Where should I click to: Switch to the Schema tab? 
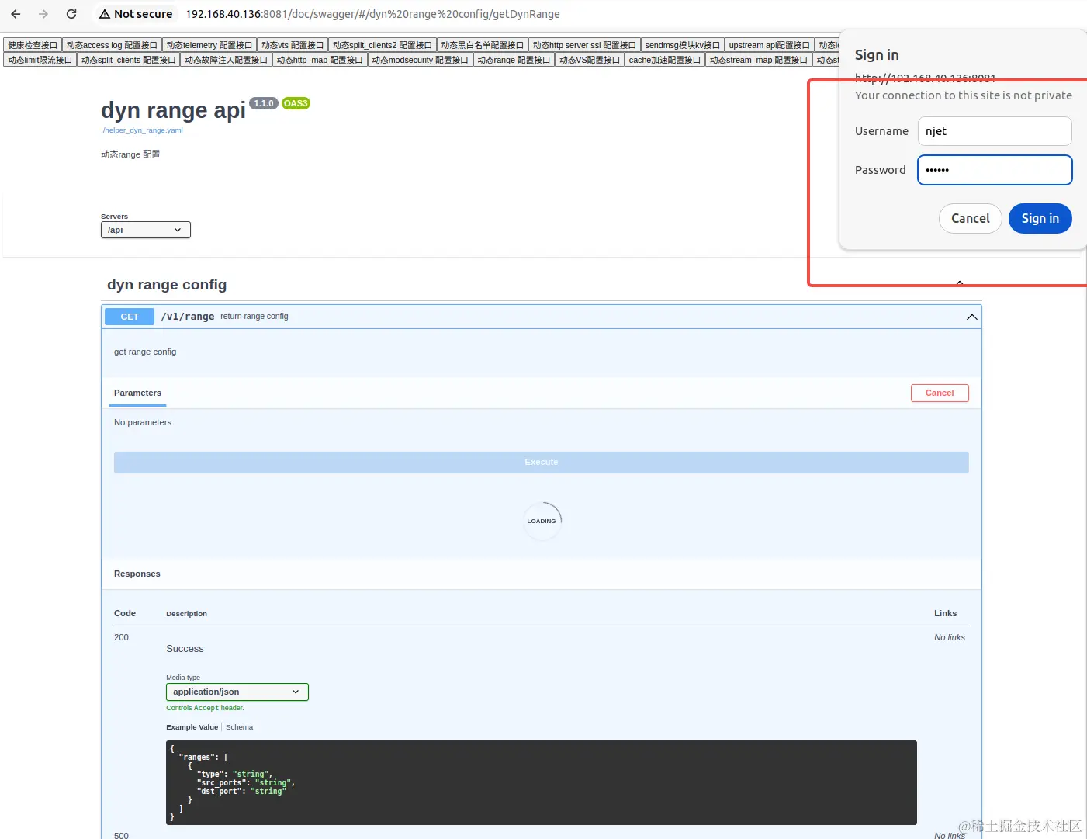[239, 727]
